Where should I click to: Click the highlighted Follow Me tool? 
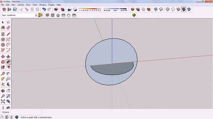click(8, 62)
